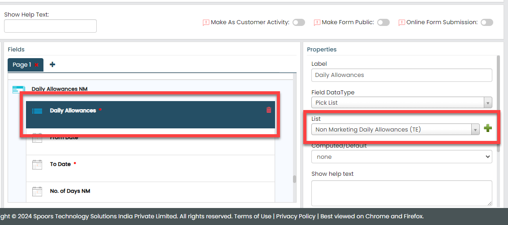The image size is (508, 225).
Task: Click the Fields panel vertical scrollbar
Action: [x=294, y=179]
